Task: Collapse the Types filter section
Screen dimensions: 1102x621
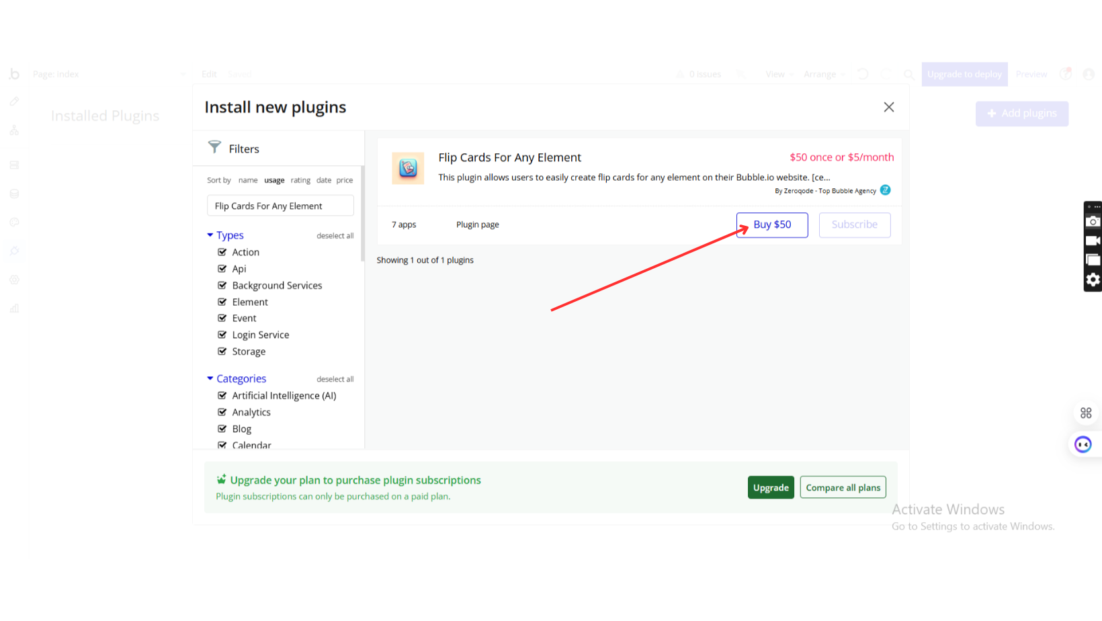Action: pyautogui.click(x=210, y=235)
